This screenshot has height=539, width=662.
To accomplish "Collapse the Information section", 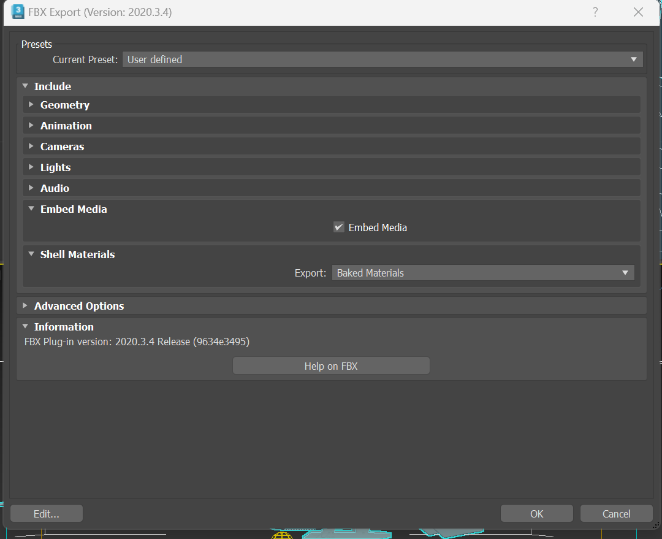I will pos(25,326).
